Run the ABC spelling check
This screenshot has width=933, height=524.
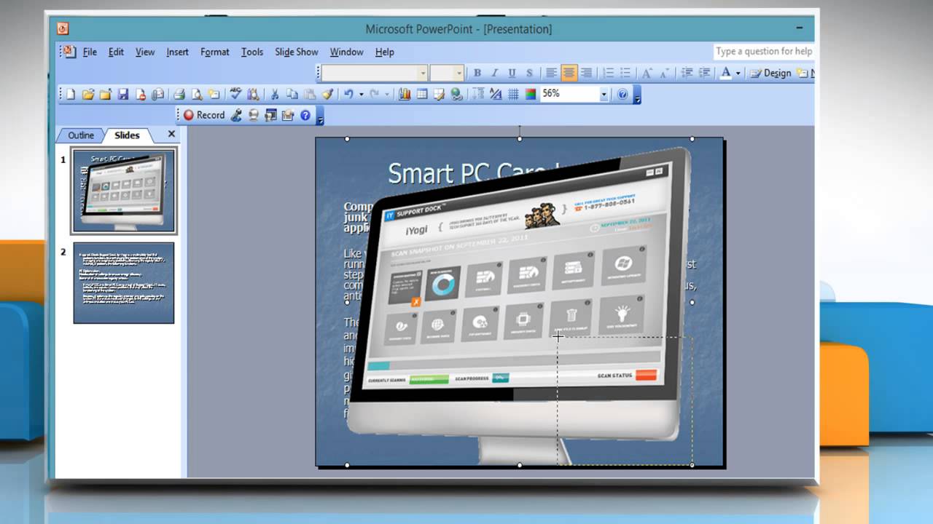point(235,93)
